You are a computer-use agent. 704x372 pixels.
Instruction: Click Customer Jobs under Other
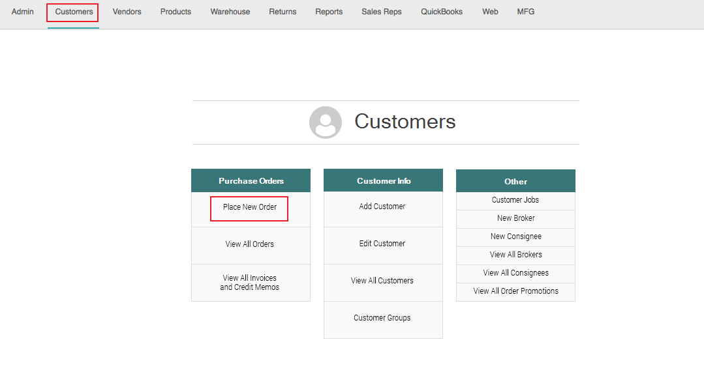[x=515, y=200]
